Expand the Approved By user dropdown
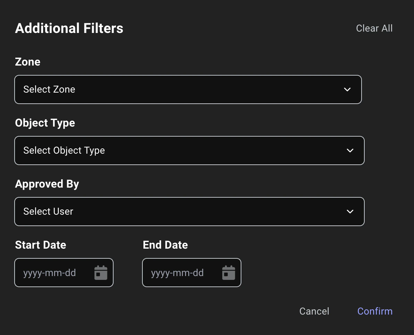 pos(189,212)
